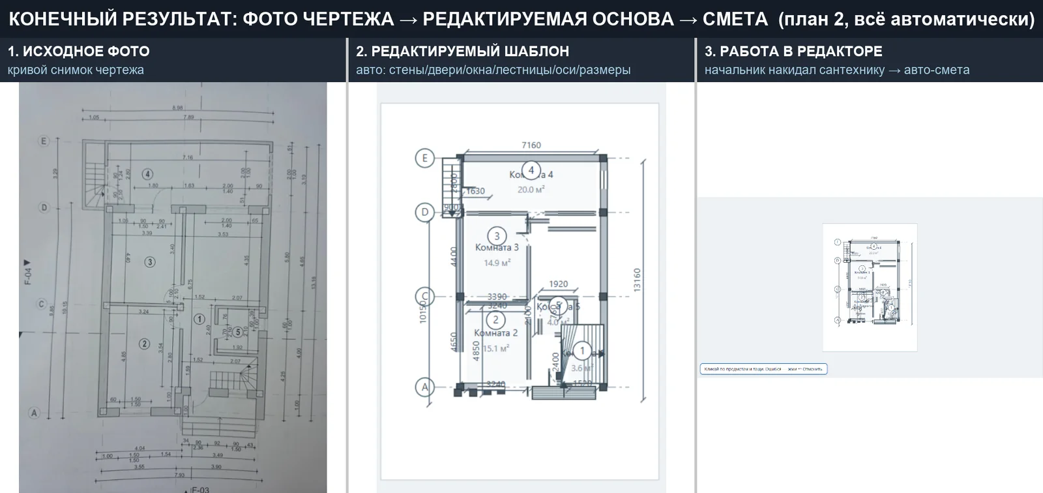Click room 5 circle on the source photo
The image size is (1043, 493).
pos(238,332)
